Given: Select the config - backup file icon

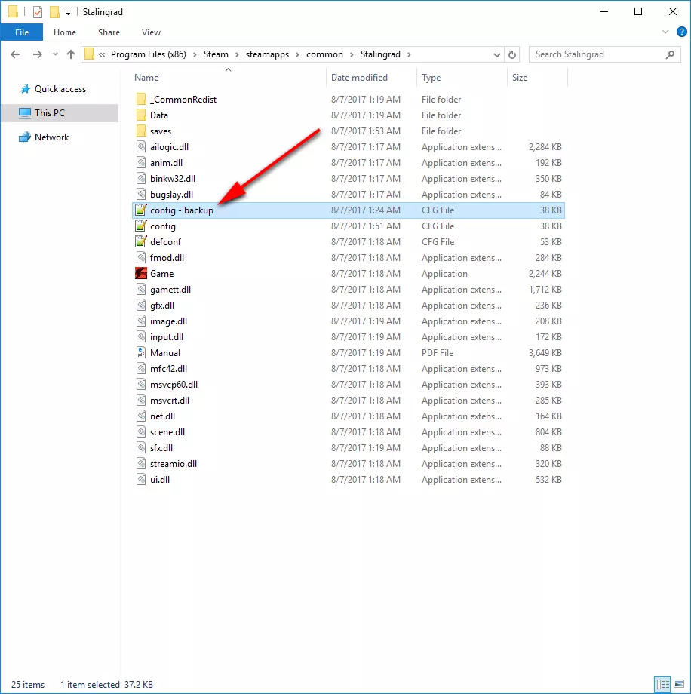Looking at the screenshot, I should coord(141,210).
